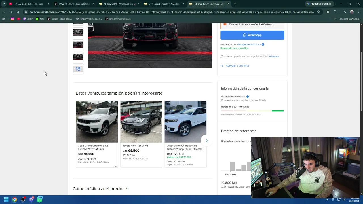
Task: Open the Instagram bookmark
Action: pyautogui.click(x=12, y=19)
